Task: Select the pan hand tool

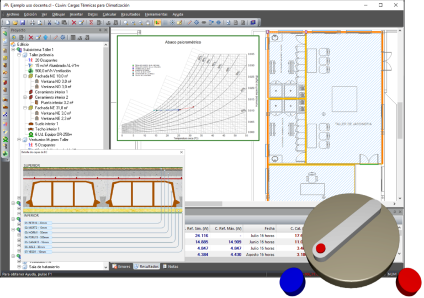Action: [x=148, y=23]
